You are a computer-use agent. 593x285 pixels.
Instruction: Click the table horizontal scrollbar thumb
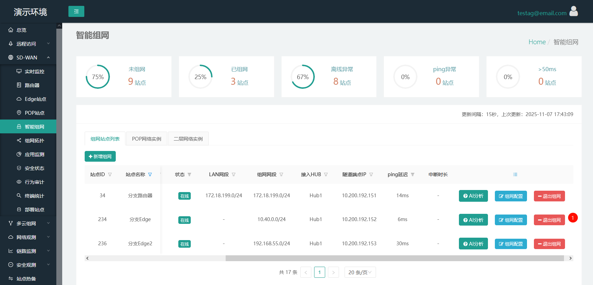point(395,258)
